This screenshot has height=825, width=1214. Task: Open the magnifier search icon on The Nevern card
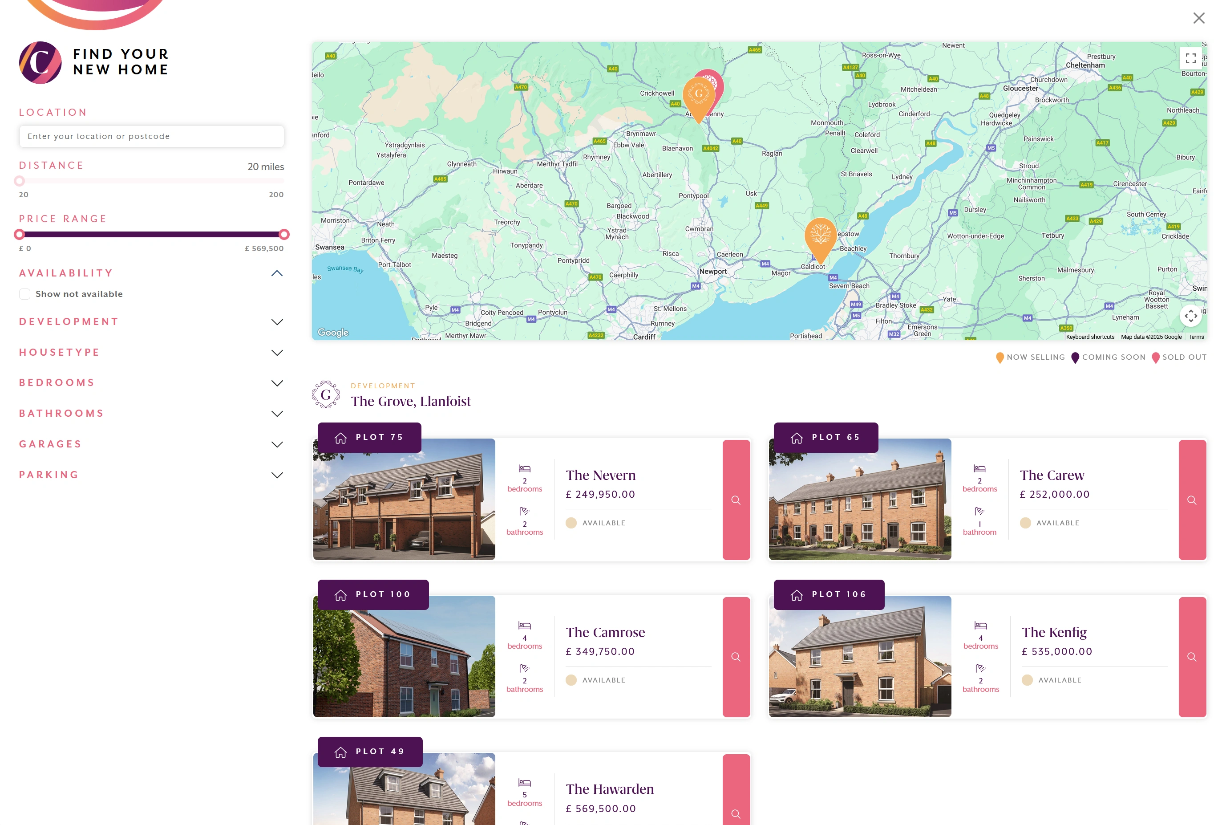736,500
